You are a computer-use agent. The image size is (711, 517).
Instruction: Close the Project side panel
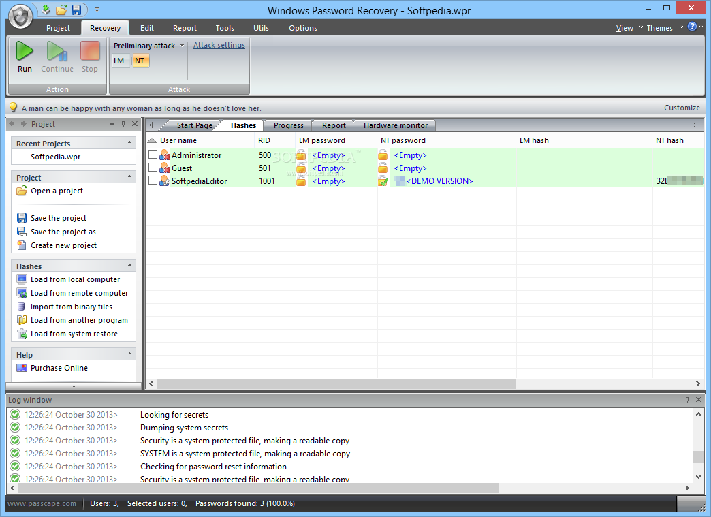[x=135, y=124]
